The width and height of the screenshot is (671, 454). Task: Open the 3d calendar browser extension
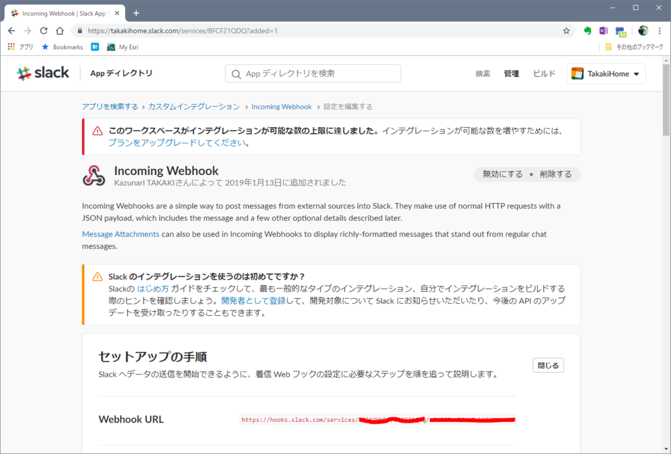pyautogui.click(x=620, y=30)
